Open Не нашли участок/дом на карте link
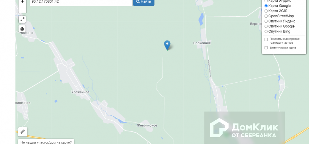 click(46, 142)
